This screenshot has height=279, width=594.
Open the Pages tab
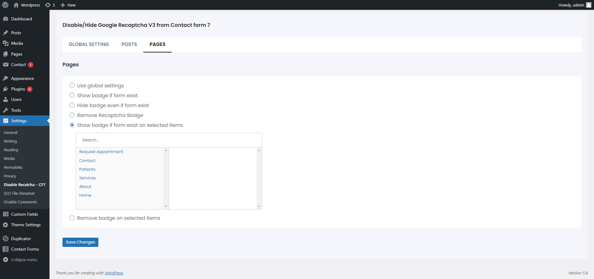(x=157, y=44)
